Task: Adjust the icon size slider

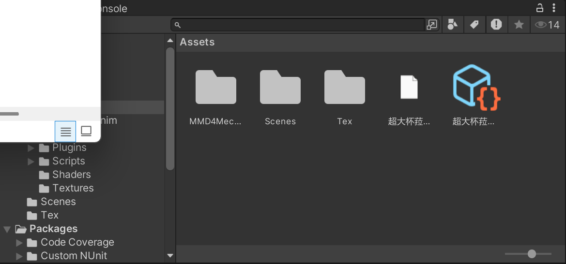Action: tap(531, 254)
